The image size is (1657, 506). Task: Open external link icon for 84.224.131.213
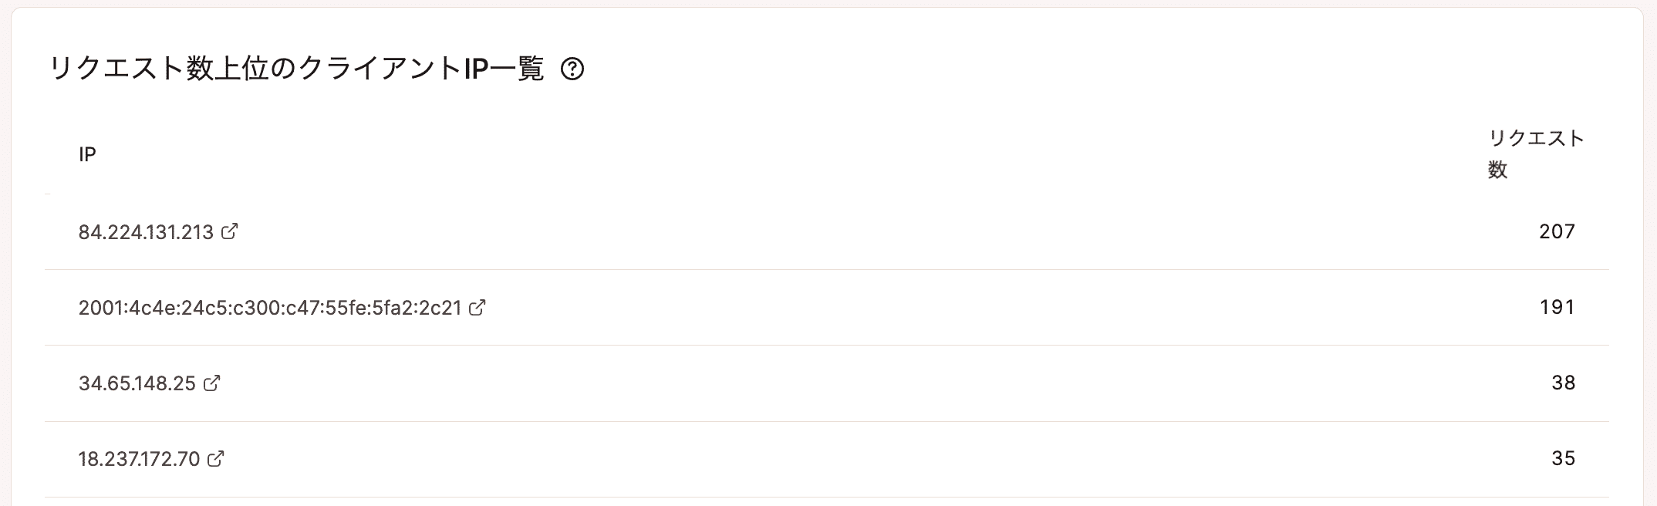coord(230,231)
